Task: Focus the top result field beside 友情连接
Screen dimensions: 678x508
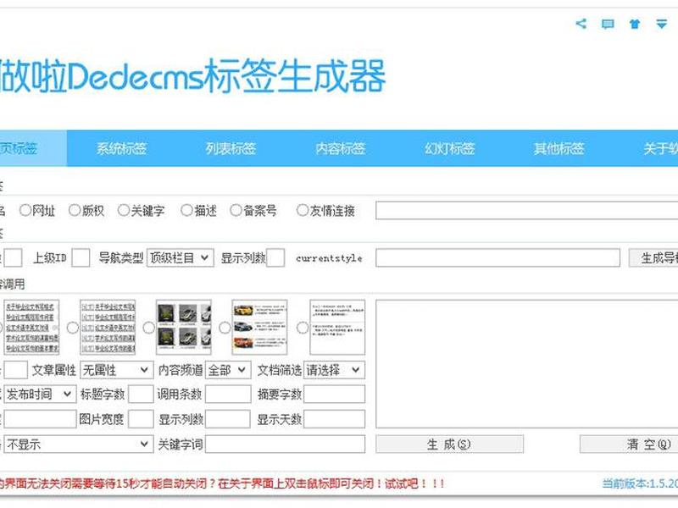Action: 527,210
